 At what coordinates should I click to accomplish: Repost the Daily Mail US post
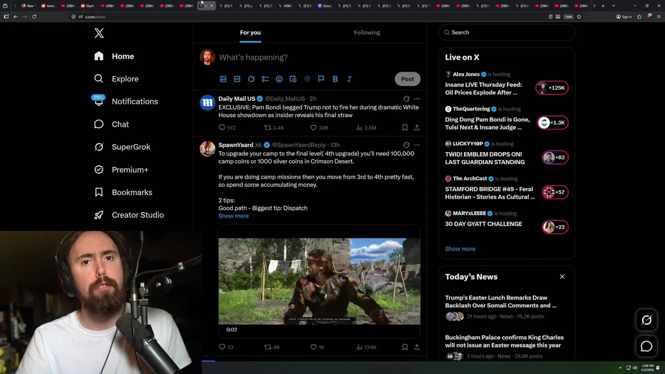tap(274, 128)
